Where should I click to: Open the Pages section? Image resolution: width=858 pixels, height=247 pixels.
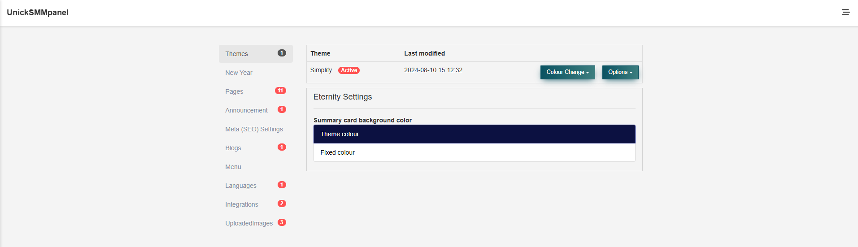pyautogui.click(x=234, y=91)
